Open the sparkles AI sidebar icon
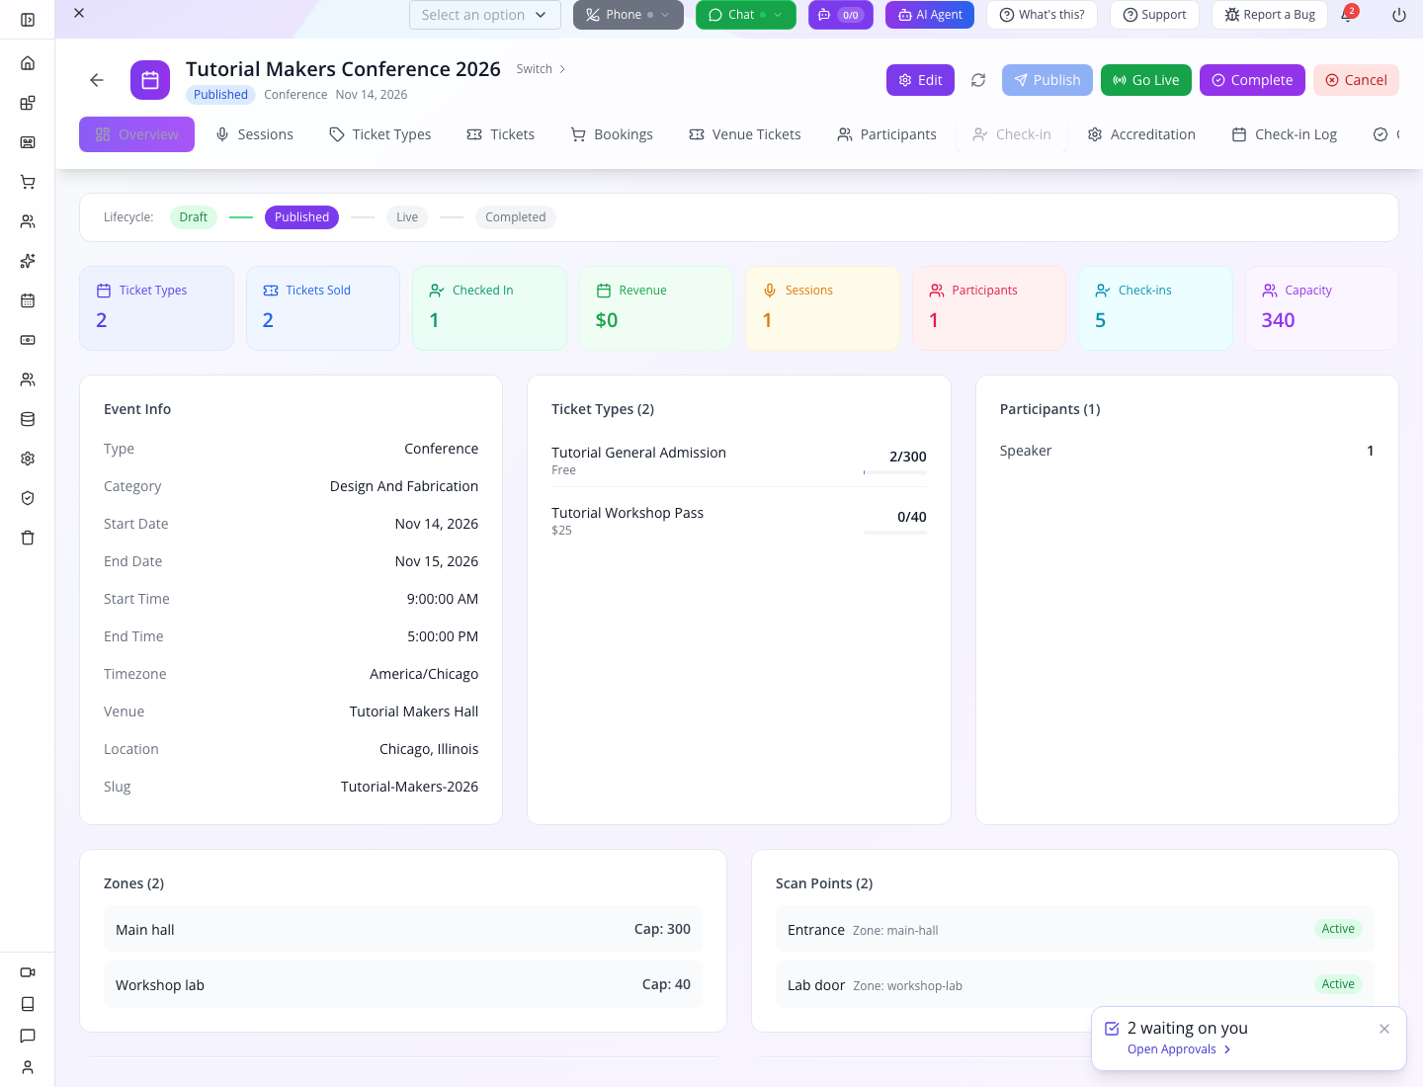 click(28, 261)
